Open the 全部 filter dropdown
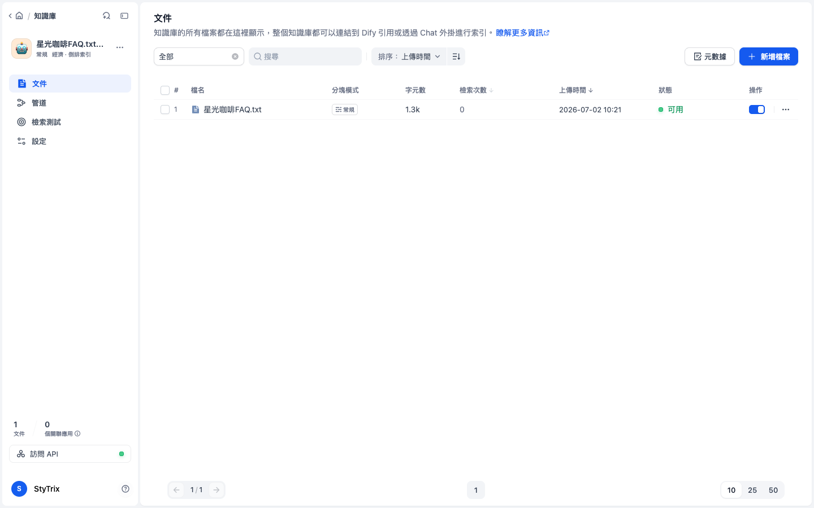This screenshot has height=508, width=814. point(199,56)
